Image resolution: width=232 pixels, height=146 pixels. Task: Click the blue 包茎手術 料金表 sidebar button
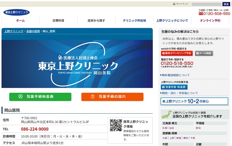pos(174,87)
